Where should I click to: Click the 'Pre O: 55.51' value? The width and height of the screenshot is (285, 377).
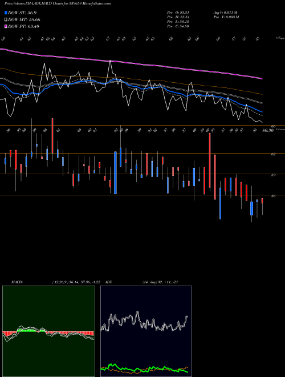pos(178,12)
